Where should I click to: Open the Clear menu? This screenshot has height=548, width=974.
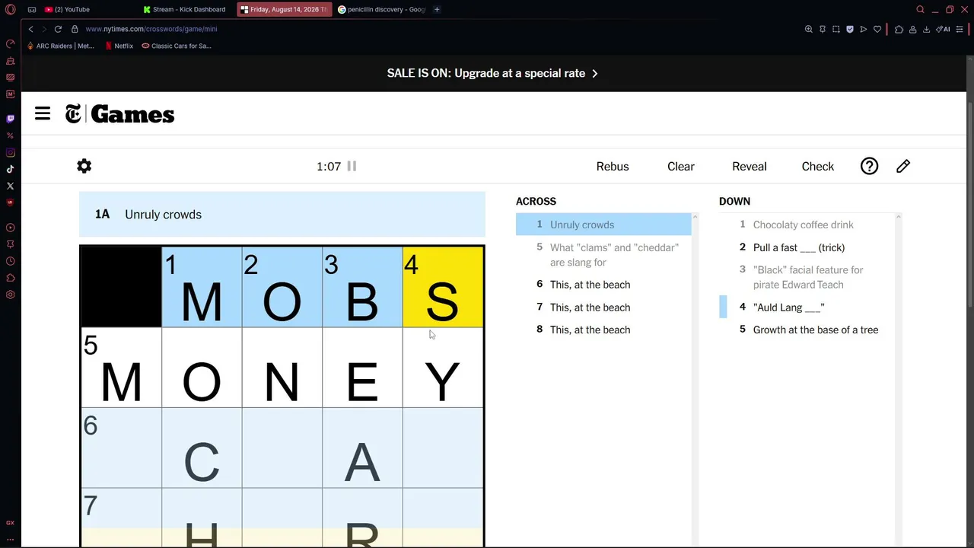pyautogui.click(x=681, y=166)
